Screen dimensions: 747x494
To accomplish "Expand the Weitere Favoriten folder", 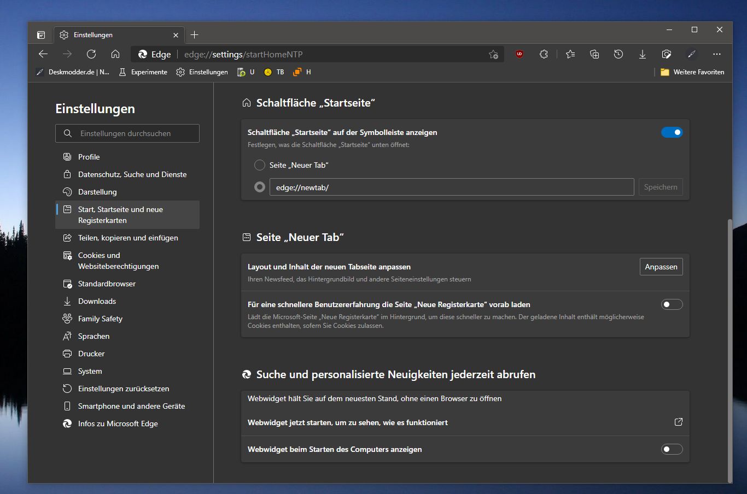I will pos(692,72).
